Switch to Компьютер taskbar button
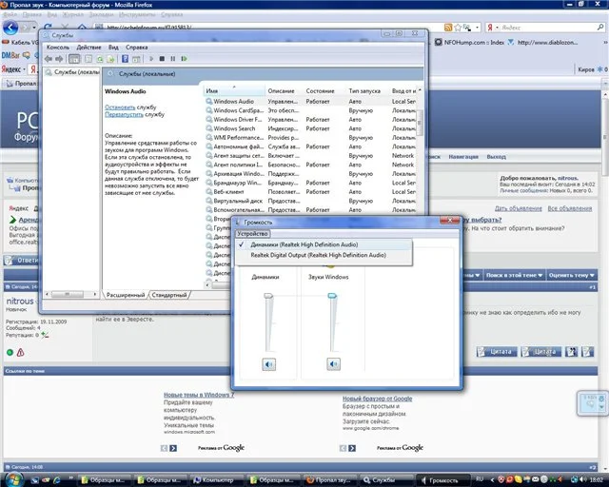The image size is (609, 487). [217, 480]
